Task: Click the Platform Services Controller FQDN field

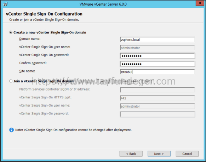Action: (x=157, y=90)
